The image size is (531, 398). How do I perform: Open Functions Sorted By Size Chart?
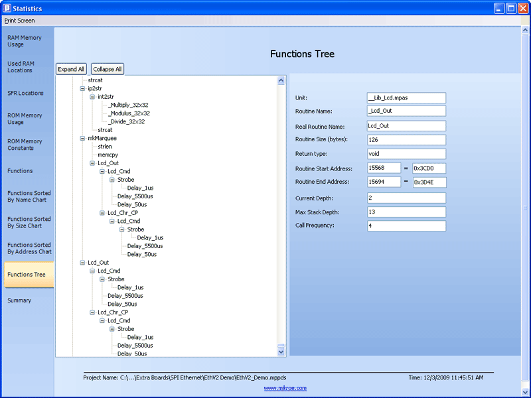click(29, 222)
